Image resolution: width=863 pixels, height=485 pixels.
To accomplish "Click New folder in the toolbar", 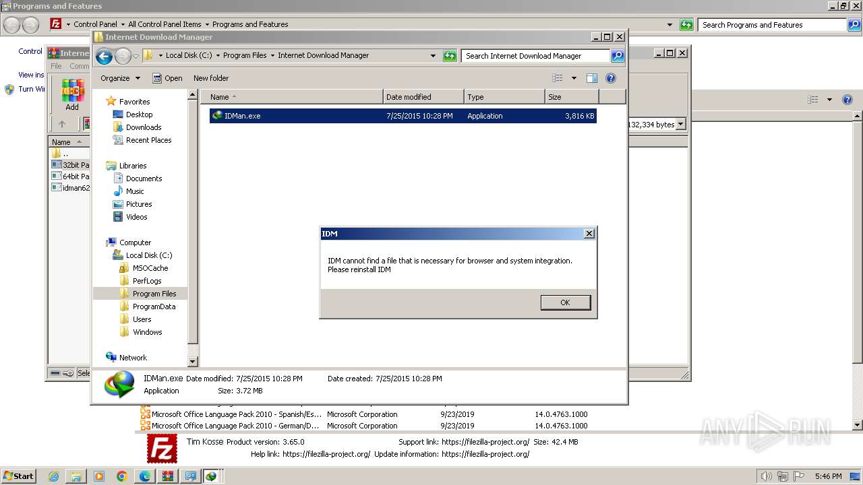I will (211, 78).
